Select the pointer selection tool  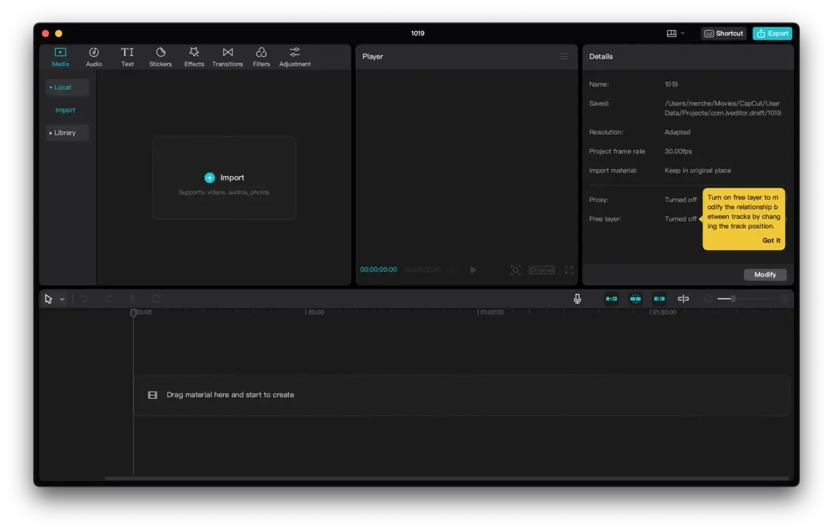pos(48,299)
